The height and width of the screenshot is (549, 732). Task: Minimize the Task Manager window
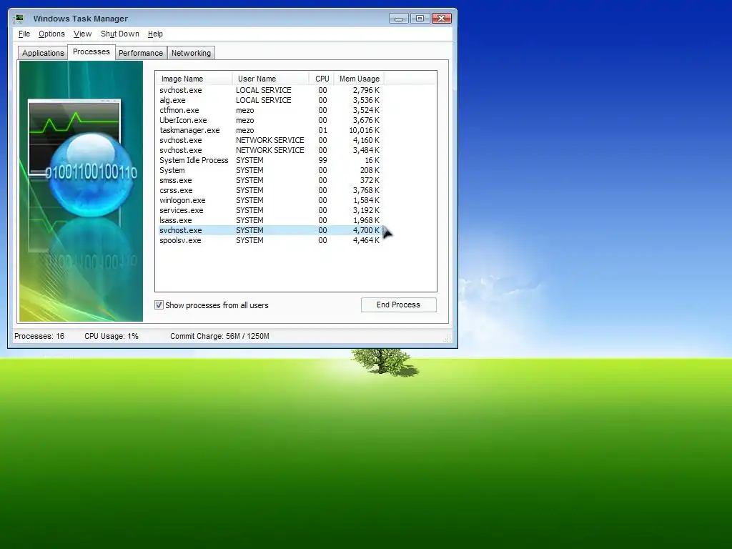coord(399,19)
